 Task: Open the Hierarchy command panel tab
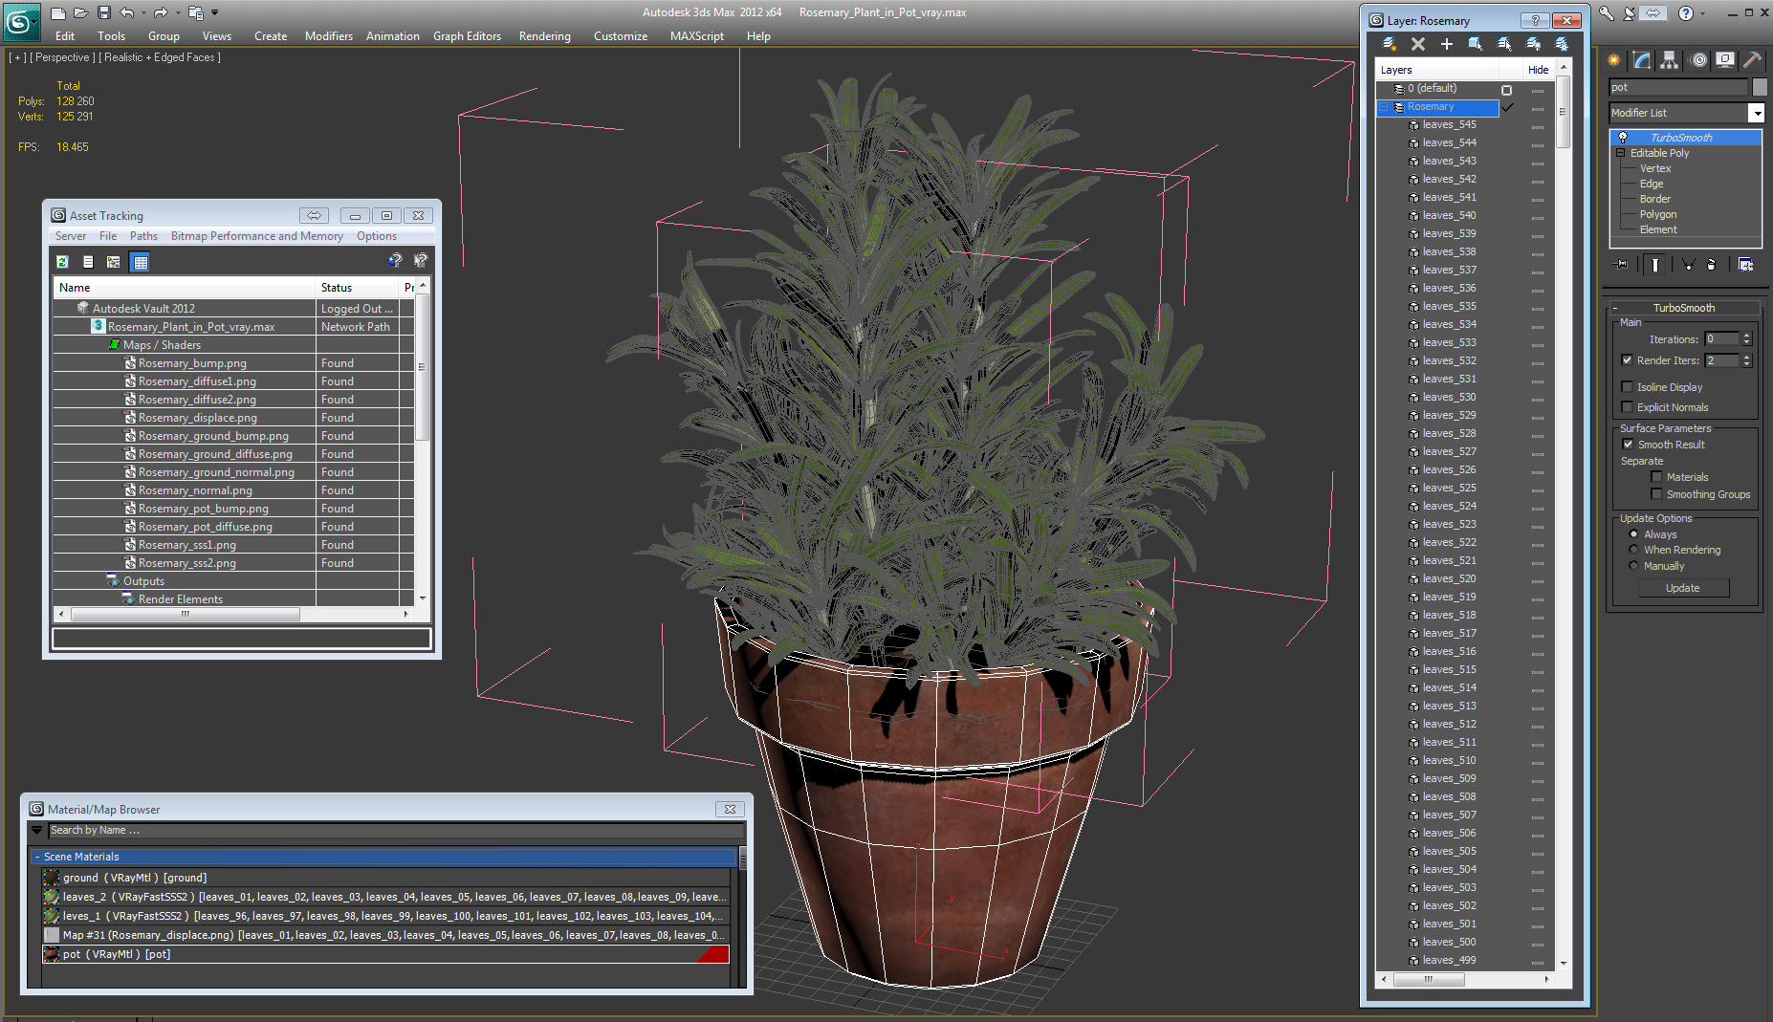[1670, 60]
